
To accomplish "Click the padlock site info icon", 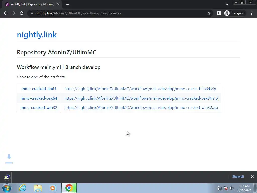I will pyautogui.click(x=32, y=13).
